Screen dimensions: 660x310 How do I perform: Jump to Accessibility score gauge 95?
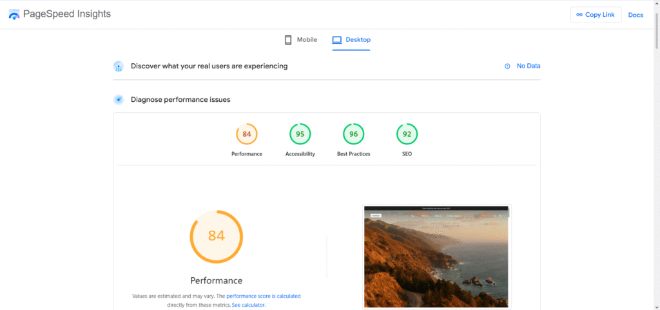click(x=300, y=134)
